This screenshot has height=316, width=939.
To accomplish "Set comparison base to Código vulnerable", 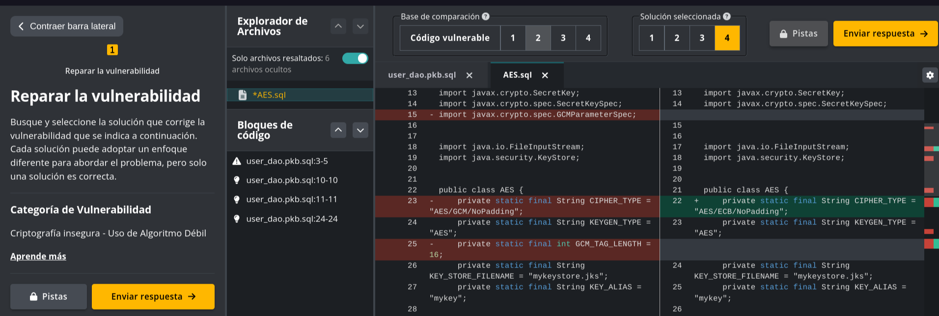I will pos(450,38).
